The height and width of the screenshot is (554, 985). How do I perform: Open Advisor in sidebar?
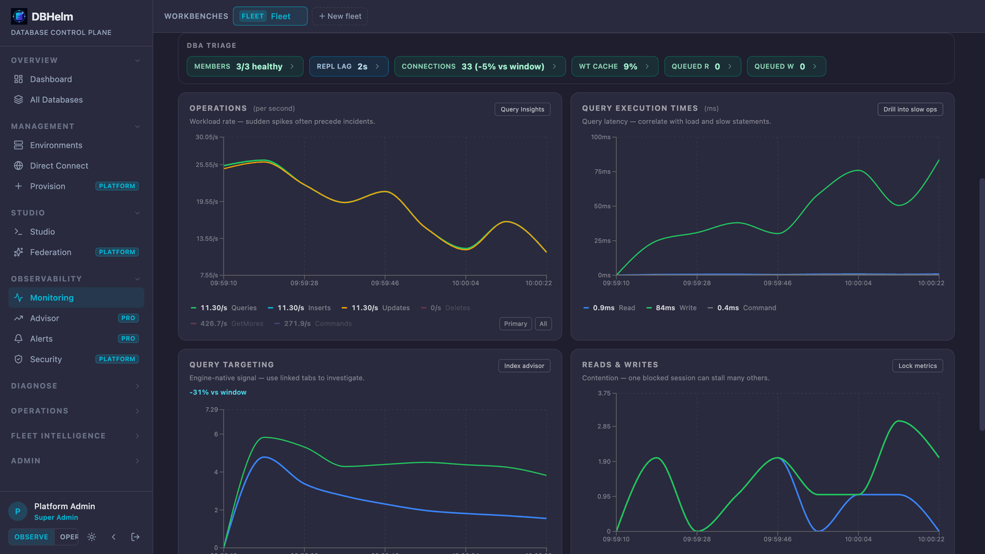click(x=76, y=318)
